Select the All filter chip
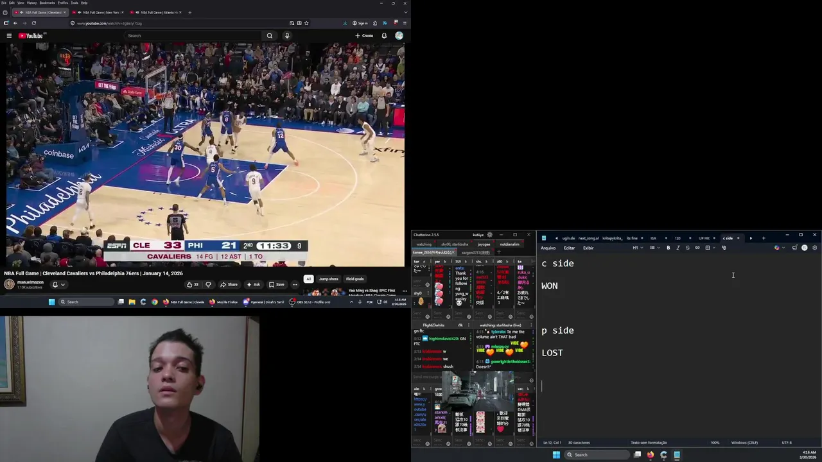The height and width of the screenshot is (462, 822). [308, 278]
